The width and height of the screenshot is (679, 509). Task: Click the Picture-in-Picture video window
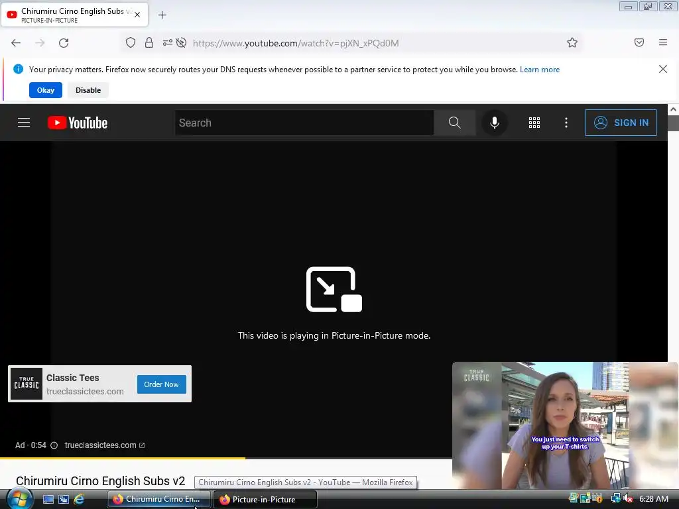[x=565, y=426]
